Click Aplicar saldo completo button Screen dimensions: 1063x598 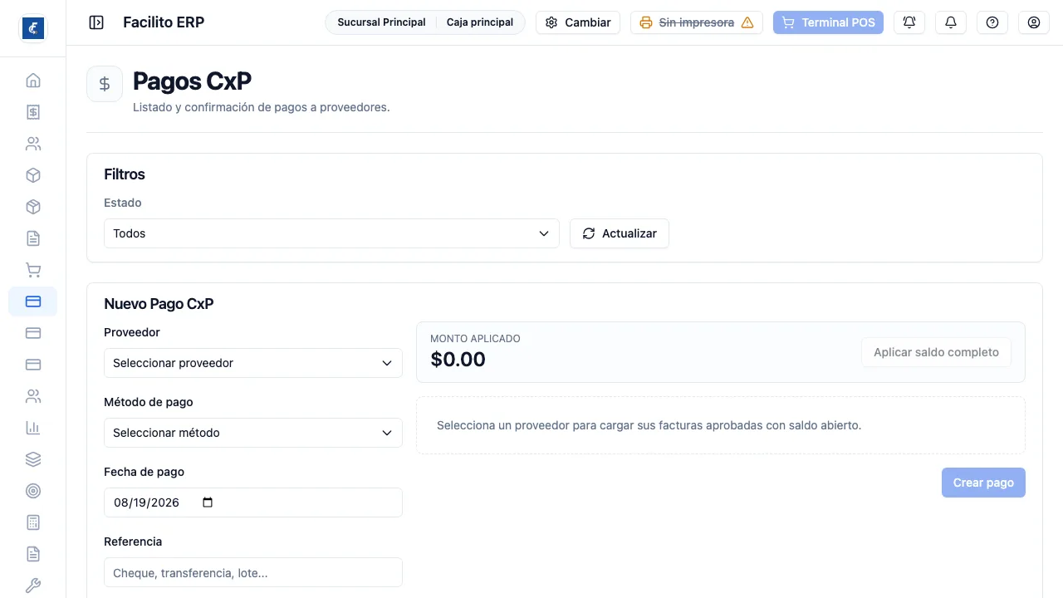936,352
